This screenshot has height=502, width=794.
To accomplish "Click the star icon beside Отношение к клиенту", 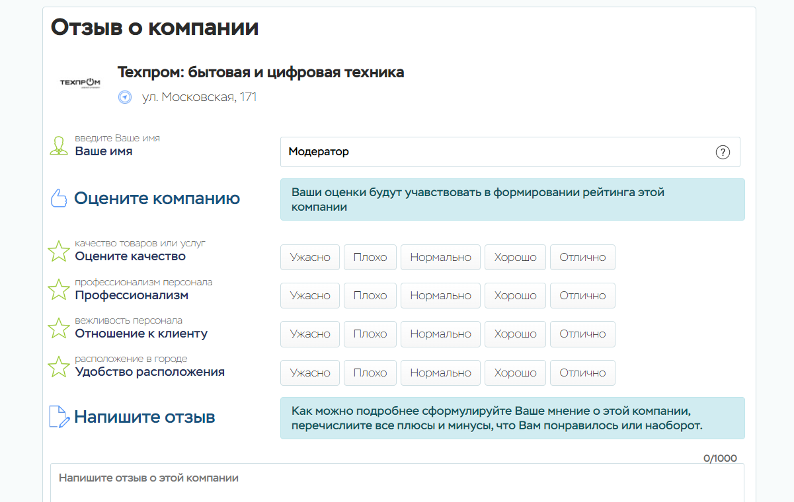I will (x=59, y=328).
